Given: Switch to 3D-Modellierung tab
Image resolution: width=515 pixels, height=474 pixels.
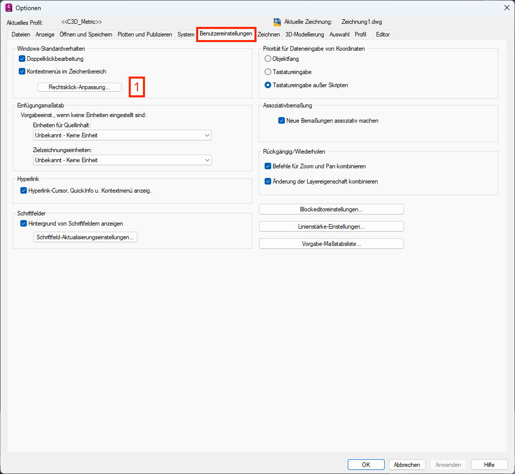Looking at the screenshot, I should click(x=305, y=34).
